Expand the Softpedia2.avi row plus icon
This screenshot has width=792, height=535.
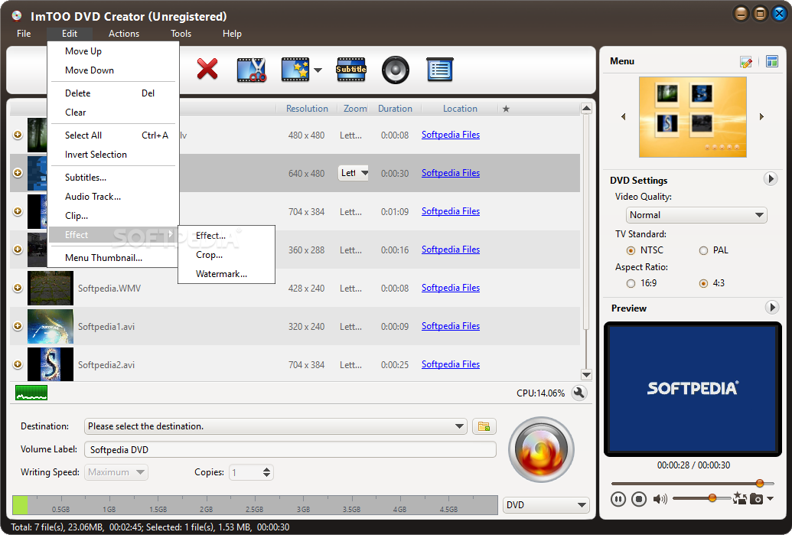18,364
